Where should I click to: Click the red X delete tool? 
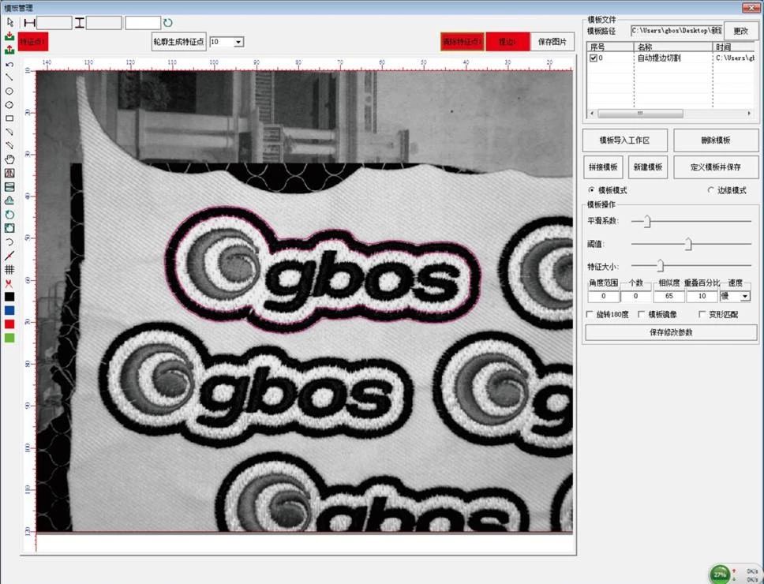coord(9,283)
